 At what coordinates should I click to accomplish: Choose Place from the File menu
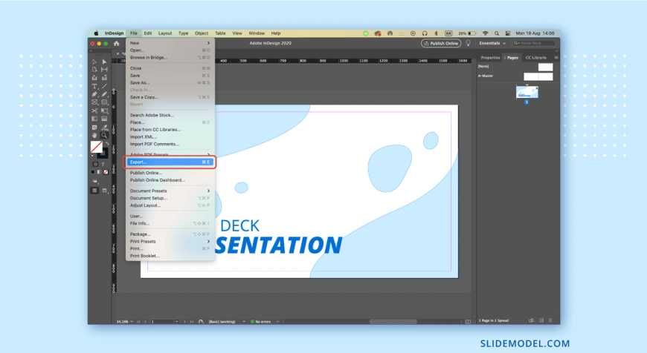[x=170, y=122]
